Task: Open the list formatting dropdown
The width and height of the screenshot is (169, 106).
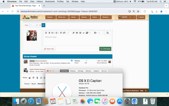Action: pos(53,33)
